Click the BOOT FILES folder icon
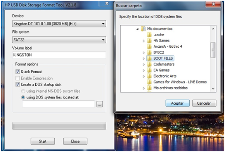The height and width of the screenshot is (152, 225). pyautogui.click(x=149, y=58)
